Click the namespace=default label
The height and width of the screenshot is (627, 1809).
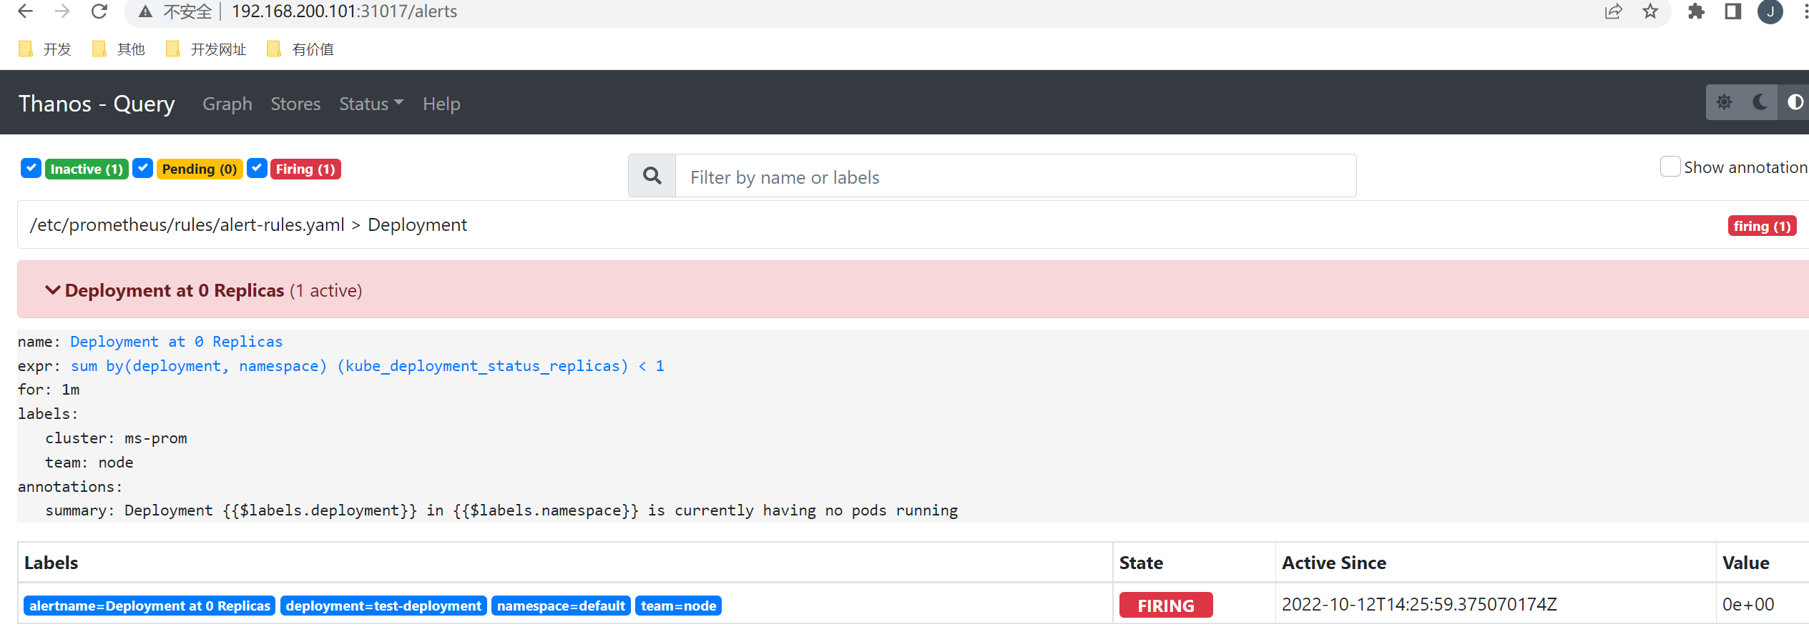[561, 606]
